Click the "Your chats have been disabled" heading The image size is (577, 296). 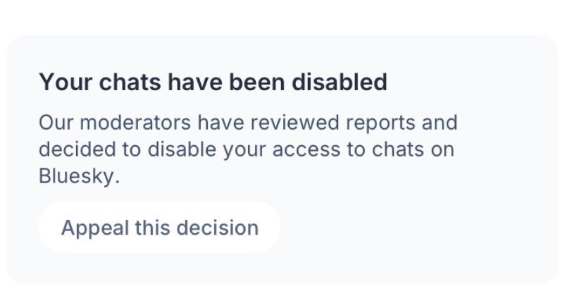tap(213, 82)
